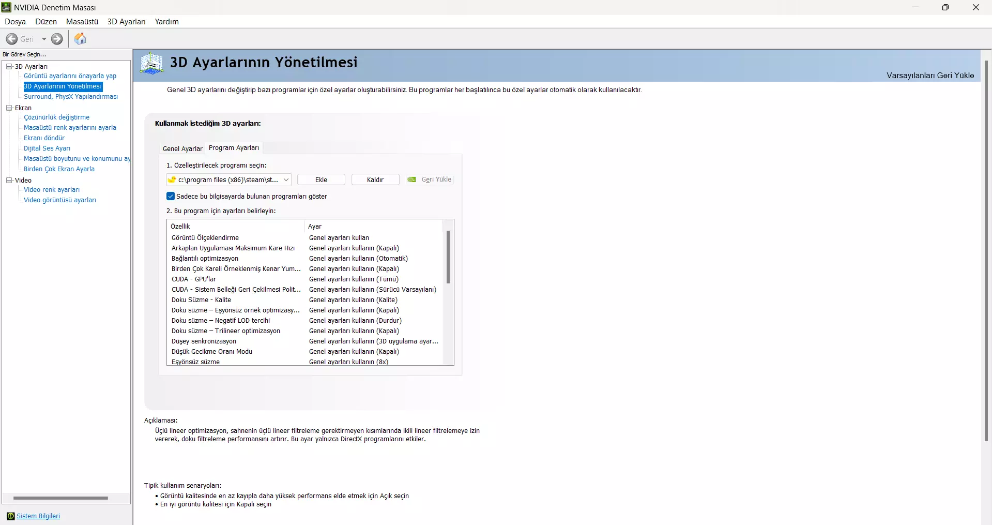Viewport: 992px width, 525px height.
Task: Collapse the 3D Ayarları tree node
Action: pos(9,66)
